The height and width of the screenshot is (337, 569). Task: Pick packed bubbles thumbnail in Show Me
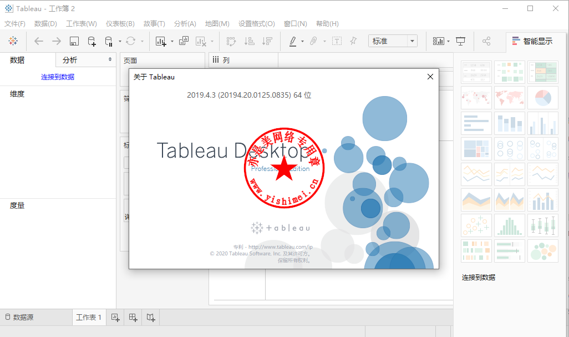click(543, 251)
